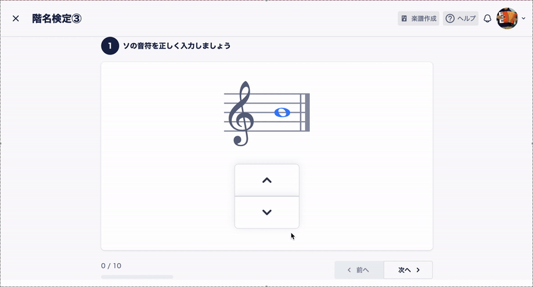533x287 pixels.
Task: Click the title 階名検定③
Action: pyautogui.click(x=57, y=19)
